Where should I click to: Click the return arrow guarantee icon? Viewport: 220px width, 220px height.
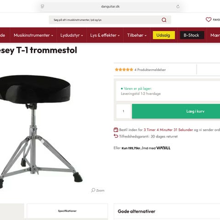click(116, 136)
